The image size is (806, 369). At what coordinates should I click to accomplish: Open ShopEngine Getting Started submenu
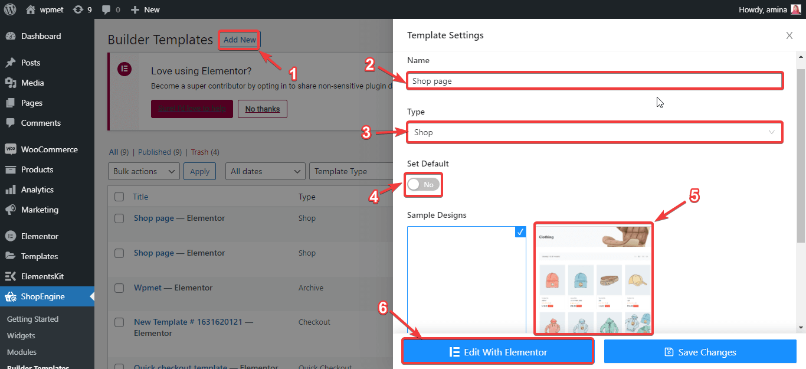(33, 319)
